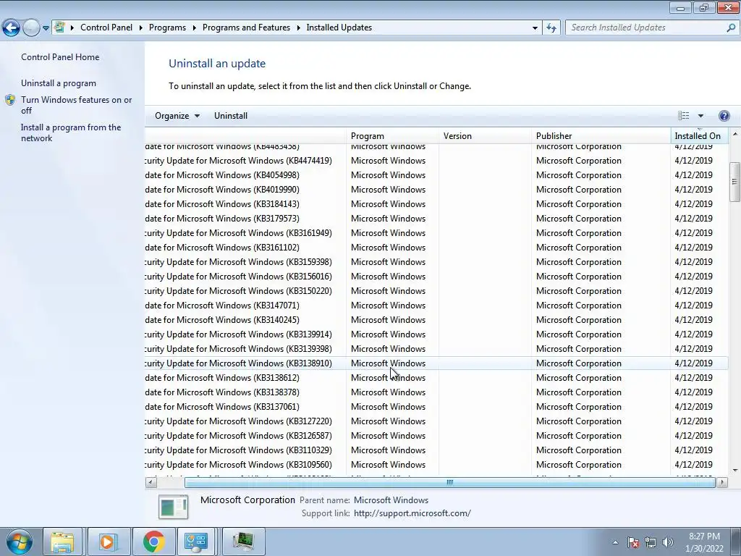The height and width of the screenshot is (556, 741).
Task: Select Security Update KB3110329 row
Action: pyautogui.click(x=436, y=450)
